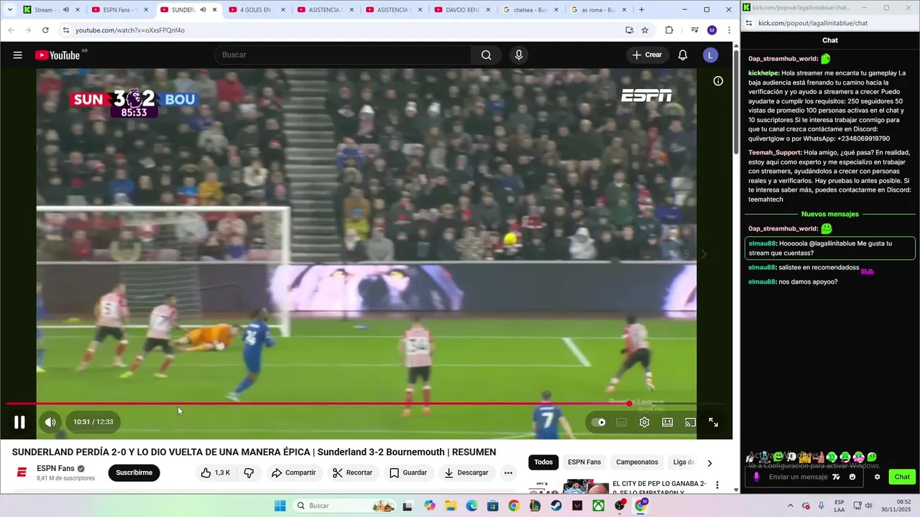Go back in browser history
Viewport: 920px width, 517px height.
pyautogui.click(x=11, y=30)
